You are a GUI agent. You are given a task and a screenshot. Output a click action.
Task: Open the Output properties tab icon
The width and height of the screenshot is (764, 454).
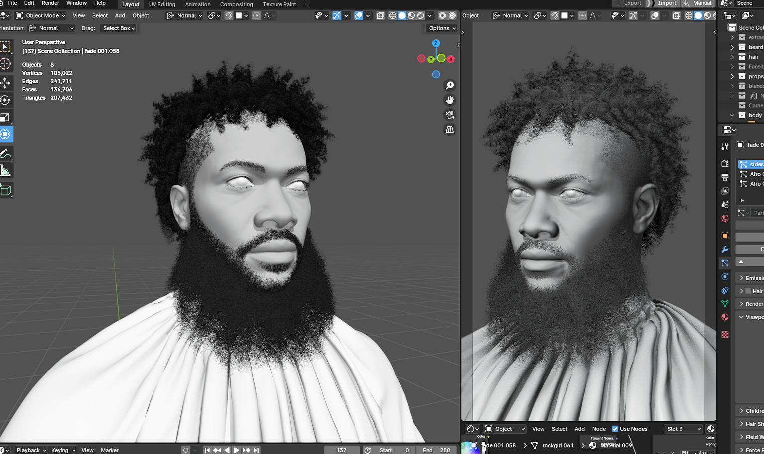click(725, 177)
